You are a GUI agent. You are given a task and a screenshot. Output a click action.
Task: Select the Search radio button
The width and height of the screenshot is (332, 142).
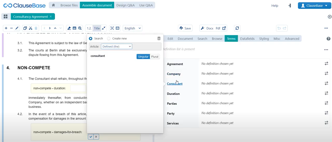click(x=91, y=38)
